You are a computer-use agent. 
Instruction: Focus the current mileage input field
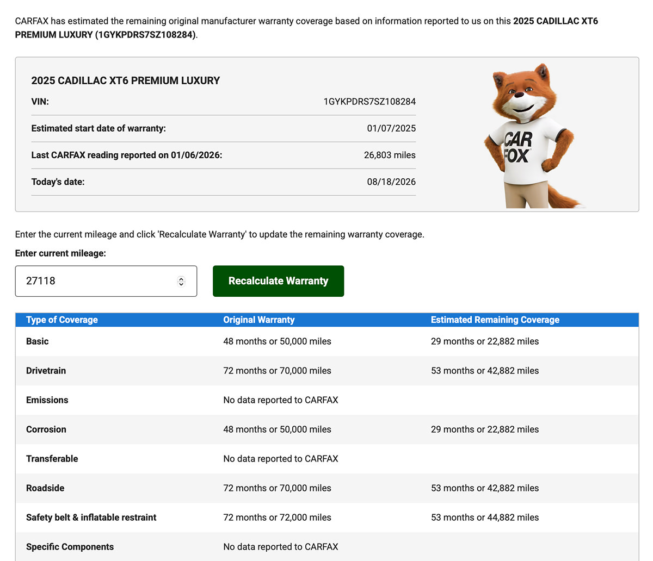pyautogui.click(x=106, y=281)
